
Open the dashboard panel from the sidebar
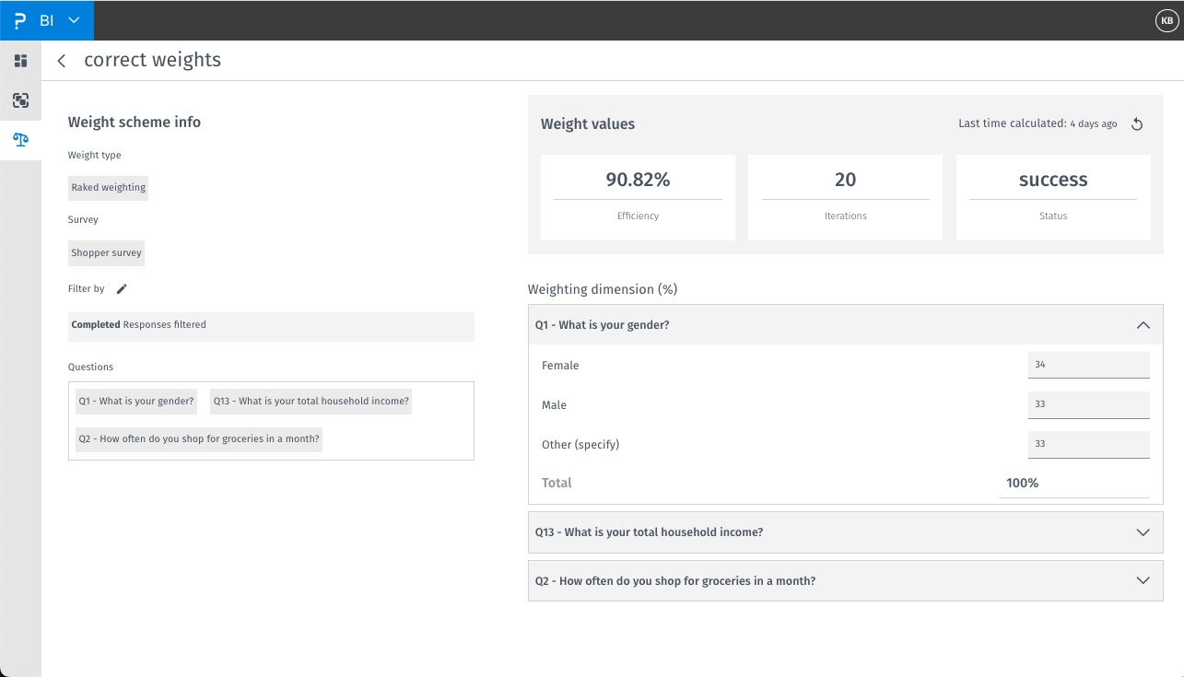[x=20, y=61]
